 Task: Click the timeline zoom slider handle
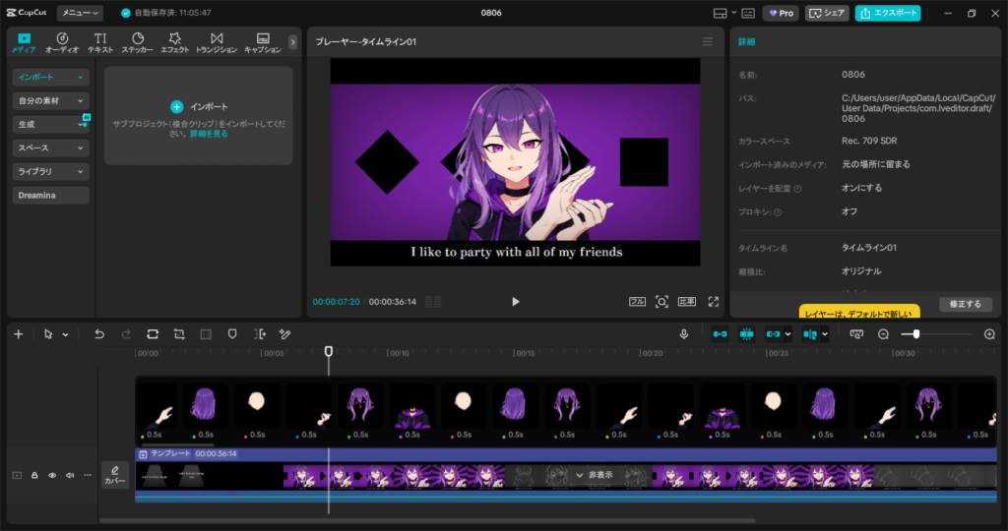[916, 334]
